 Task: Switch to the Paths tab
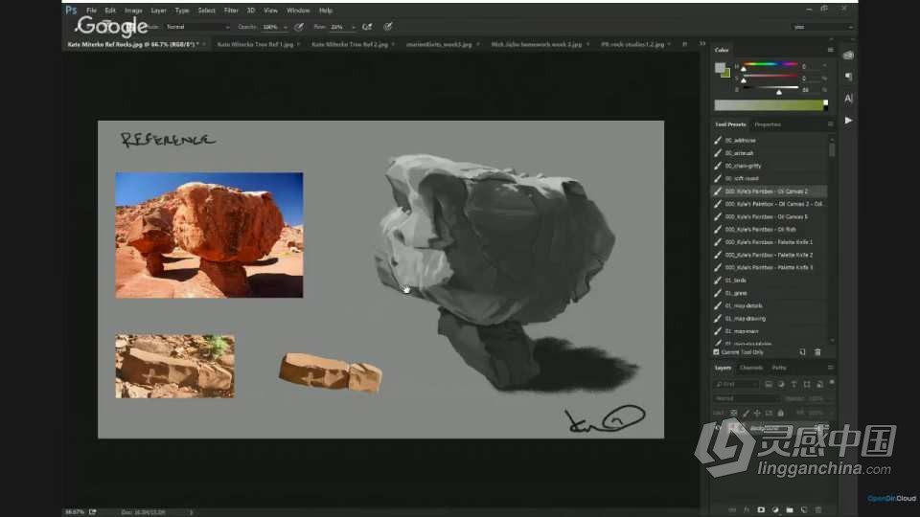point(779,368)
